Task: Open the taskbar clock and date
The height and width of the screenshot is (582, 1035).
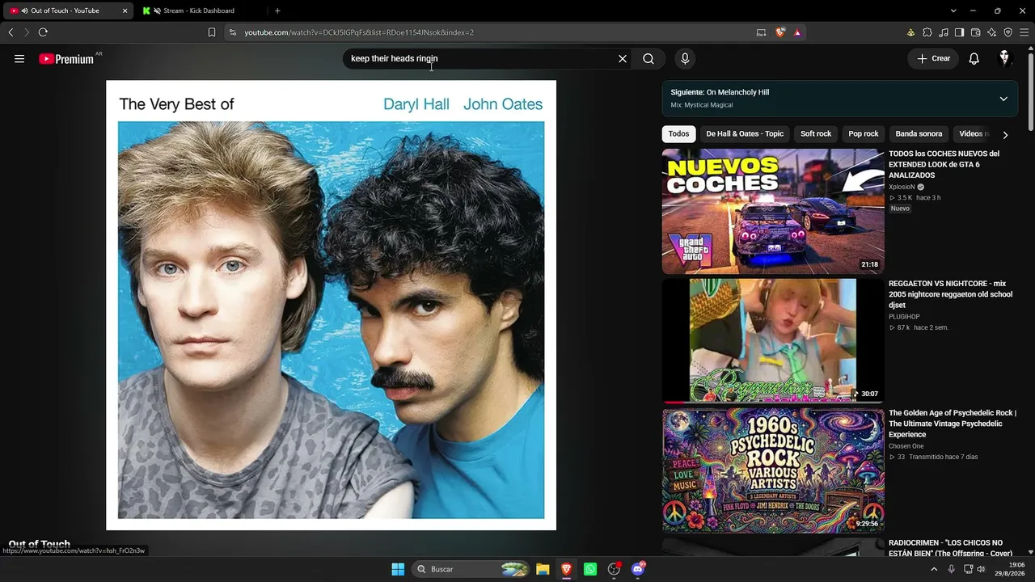Action: click(1012, 569)
